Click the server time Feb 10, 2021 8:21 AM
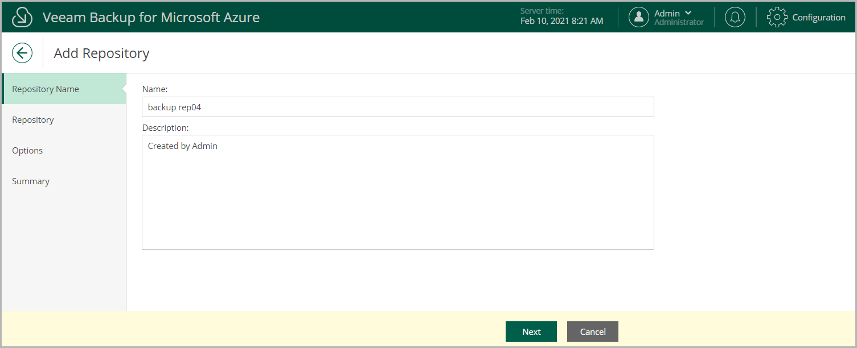 pyautogui.click(x=561, y=21)
